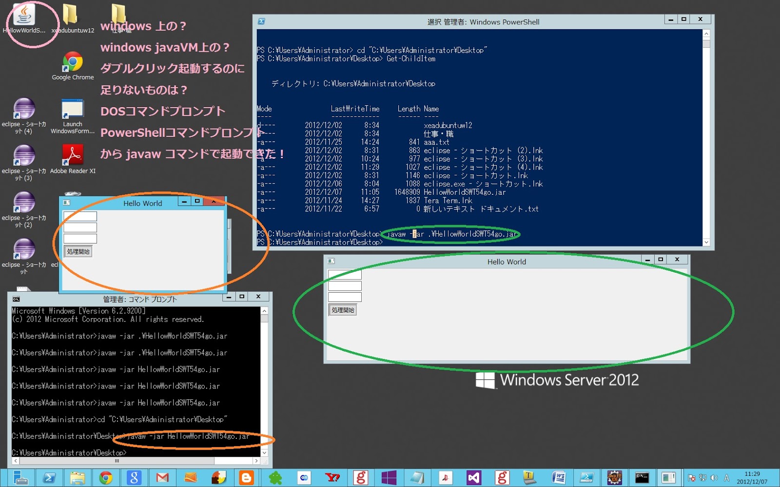Focus second text field in small Hello World window
This screenshot has height=487, width=780.
80,227
